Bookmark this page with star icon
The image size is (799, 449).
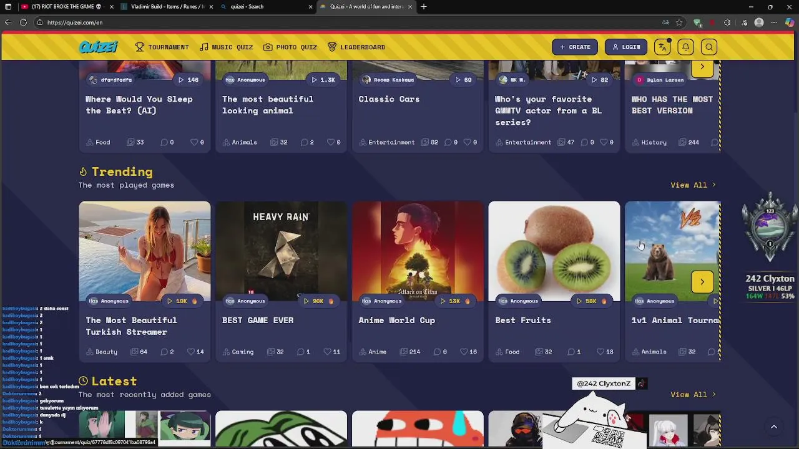(679, 22)
